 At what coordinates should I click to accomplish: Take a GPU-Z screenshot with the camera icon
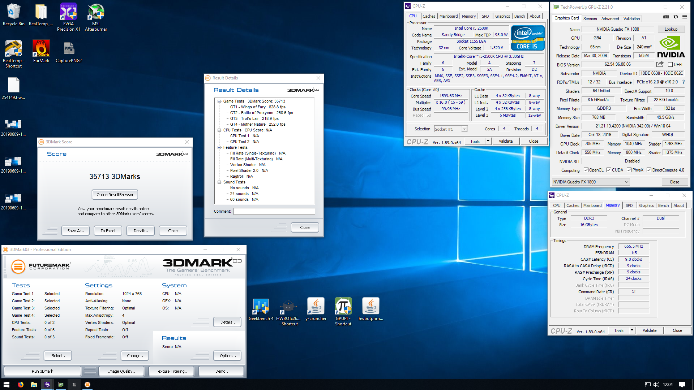click(666, 17)
